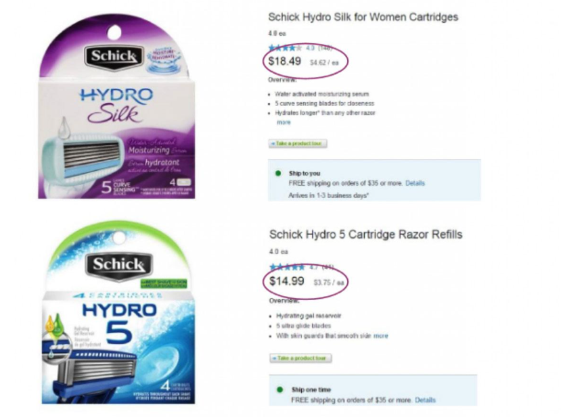Expand 'more' after skin guards text

pos(381,336)
